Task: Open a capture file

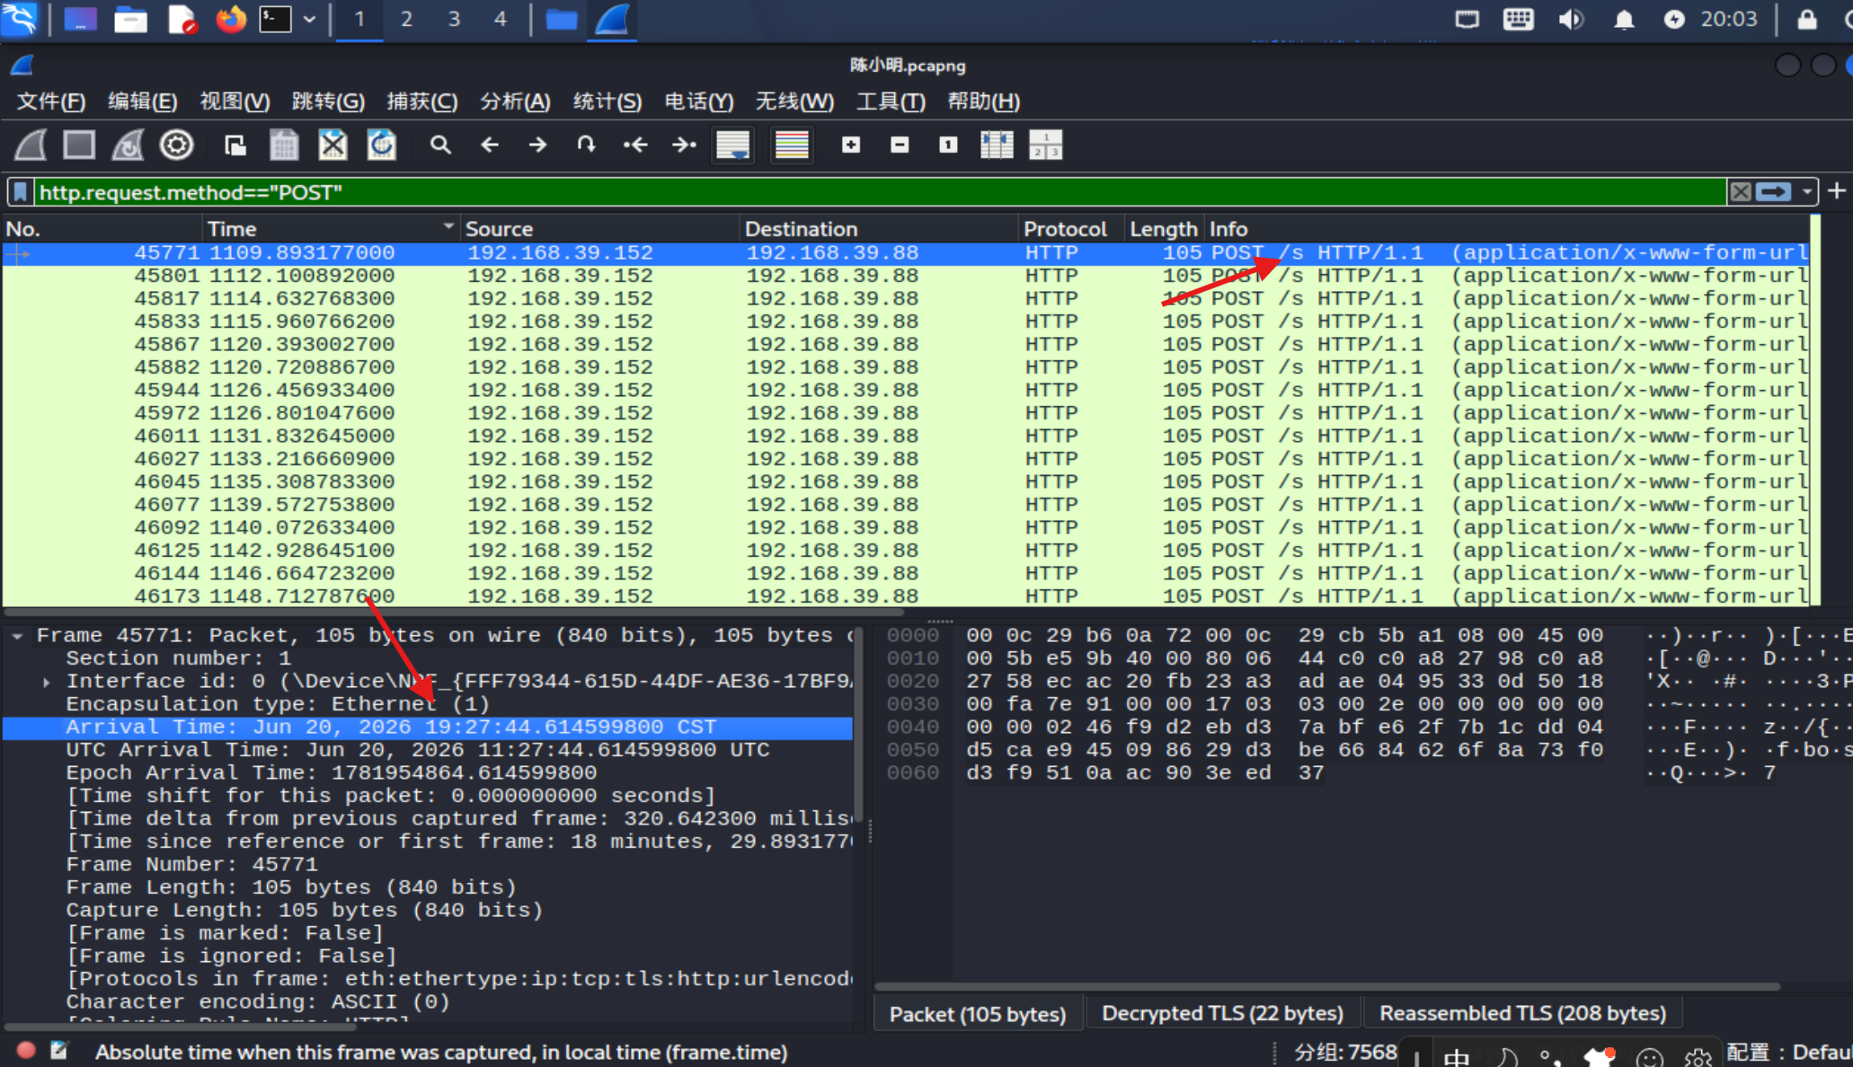Action: tap(235, 145)
